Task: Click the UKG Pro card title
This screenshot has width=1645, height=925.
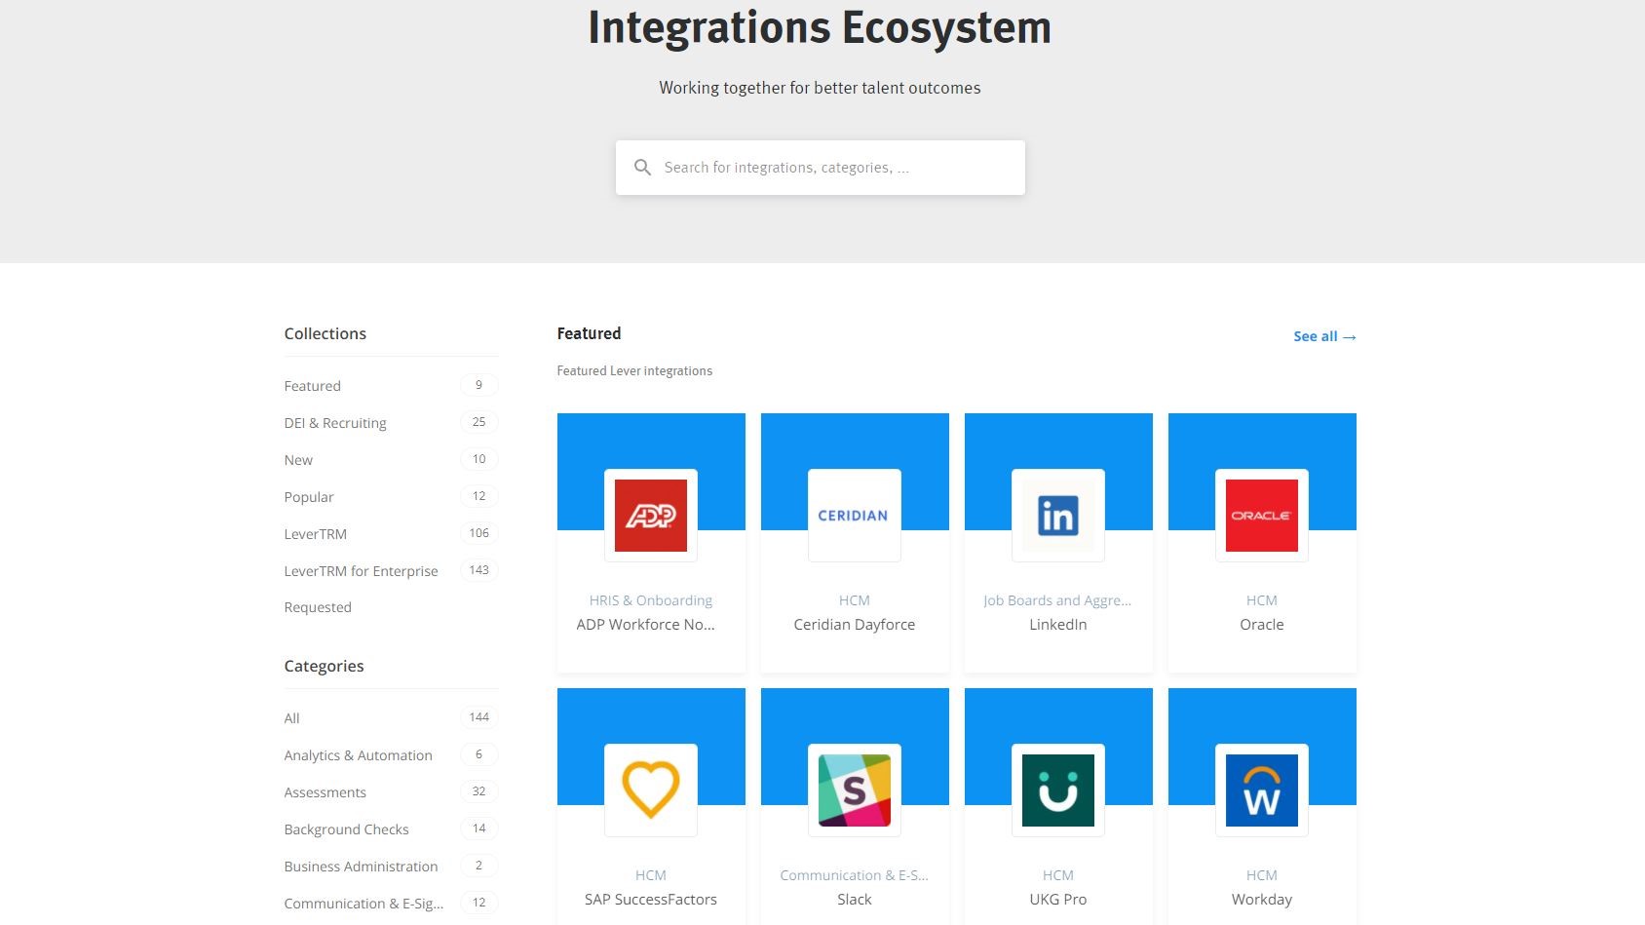Action: 1058,900
